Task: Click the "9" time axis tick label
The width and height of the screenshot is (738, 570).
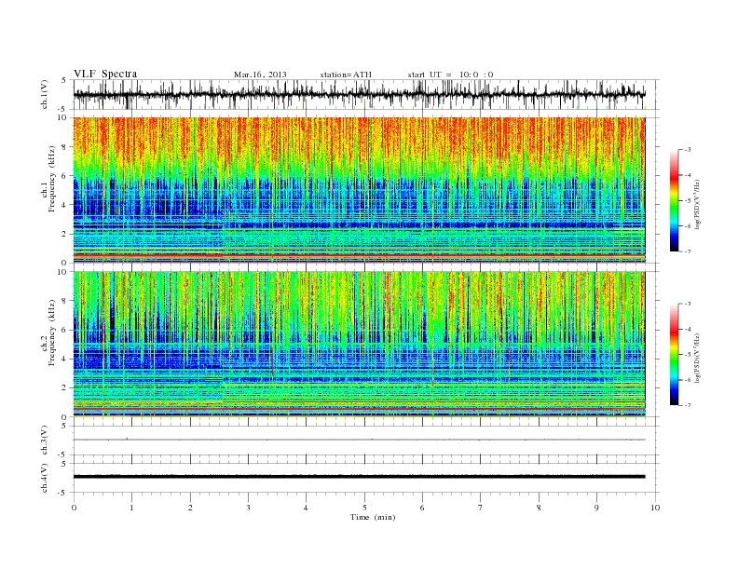Action: click(596, 508)
